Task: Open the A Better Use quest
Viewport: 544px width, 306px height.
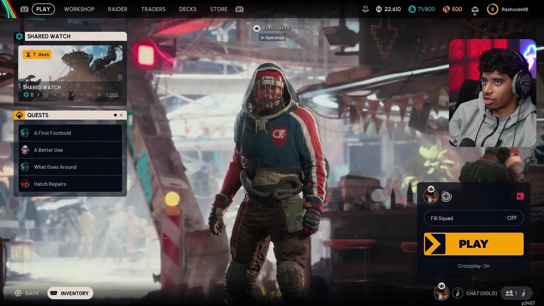Action: [x=70, y=150]
